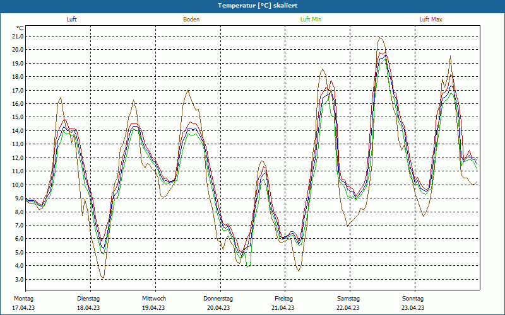Click the Sonntag day label
The height and width of the screenshot is (315, 505).
[x=413, y=299]
